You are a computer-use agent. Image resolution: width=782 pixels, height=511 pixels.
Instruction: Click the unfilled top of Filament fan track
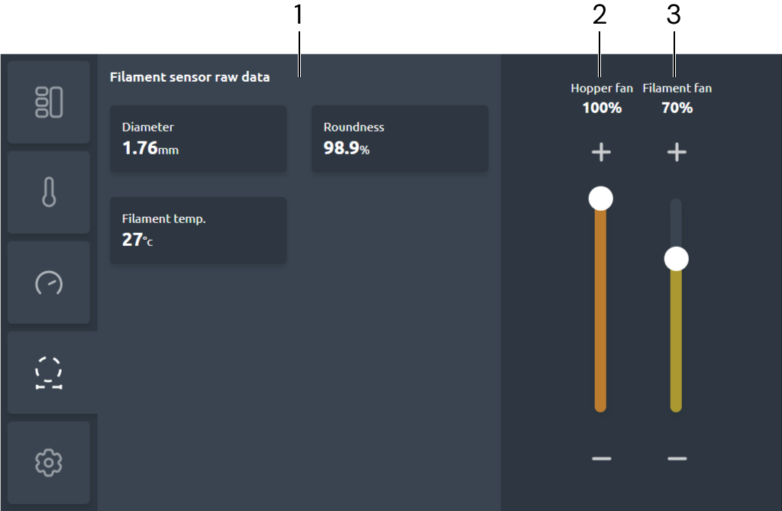tap(676, 220)
